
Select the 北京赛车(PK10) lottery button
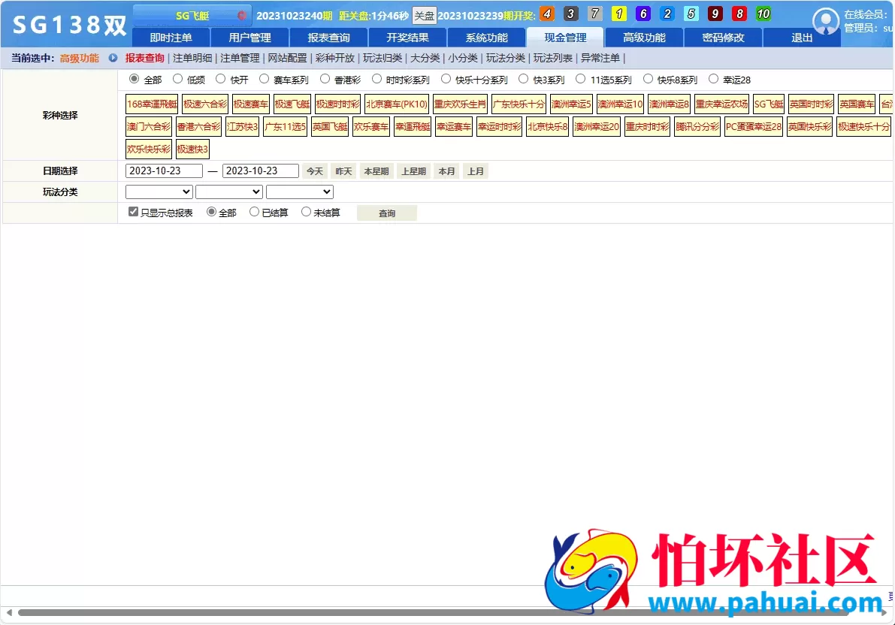point(397,104)
